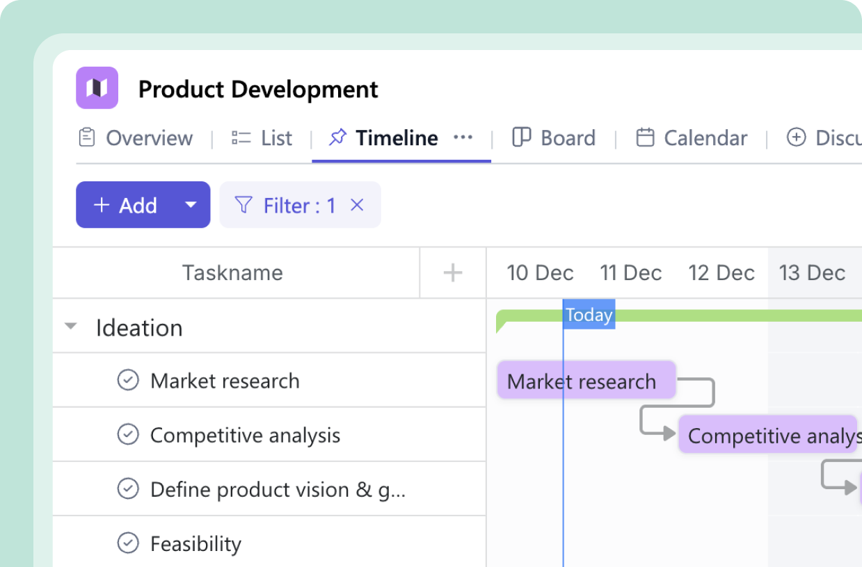
Task: Click the Discussion tab icon
Action: 797,138
